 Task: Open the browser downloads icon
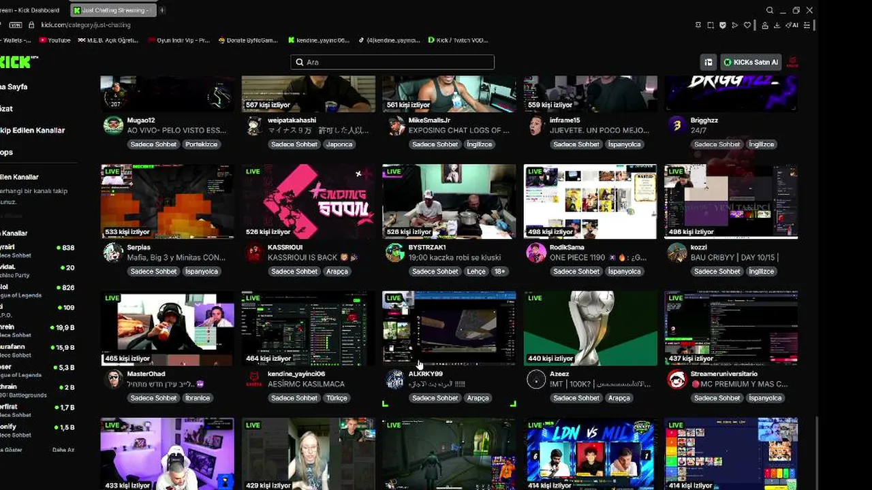pos(778,25)
